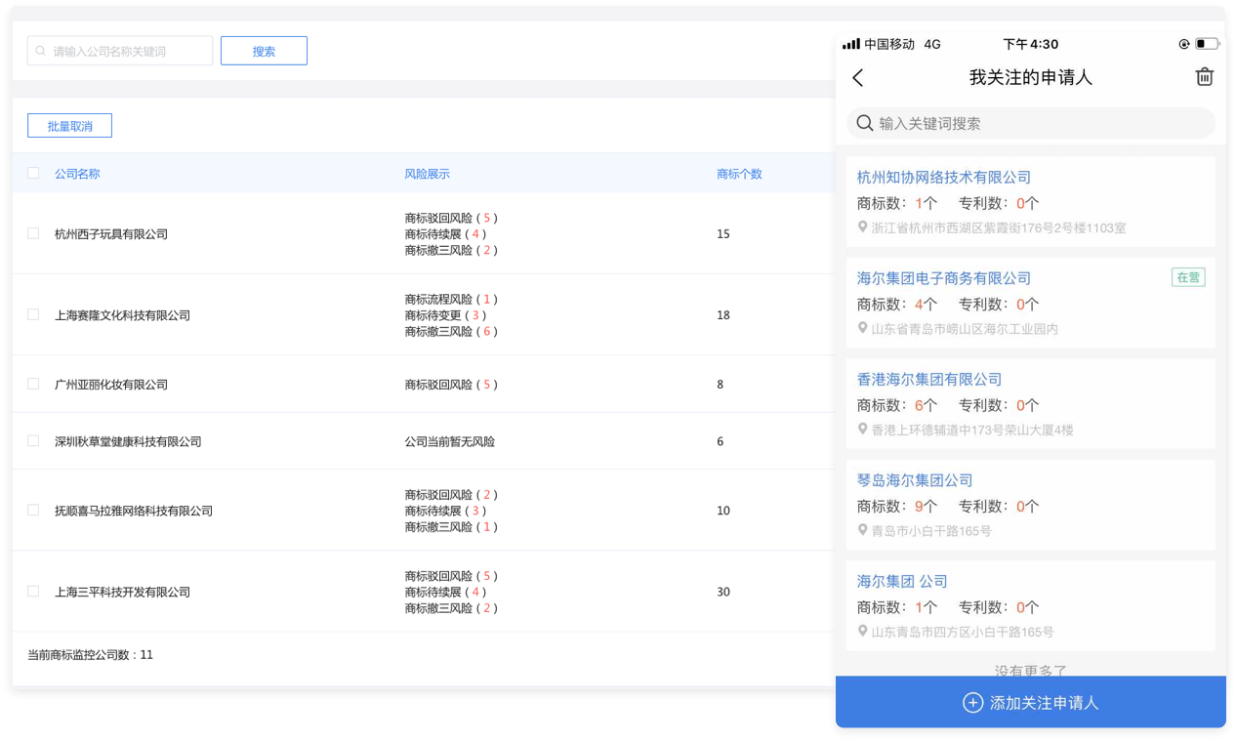Click the 风险展示 column header
Viewport: 1236px width, 741px height.
click(x=427, y=174)
